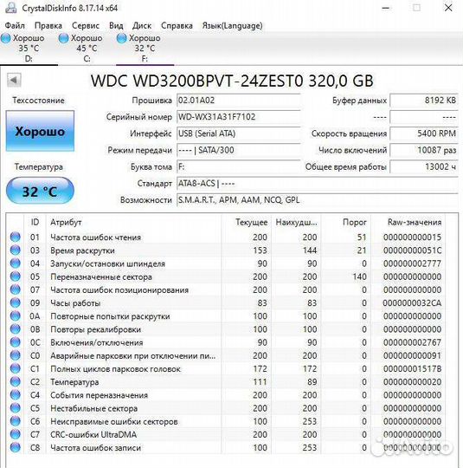
Task: Click the status orb for Нестабильные сектора
Action: click(x=16, y=407)
